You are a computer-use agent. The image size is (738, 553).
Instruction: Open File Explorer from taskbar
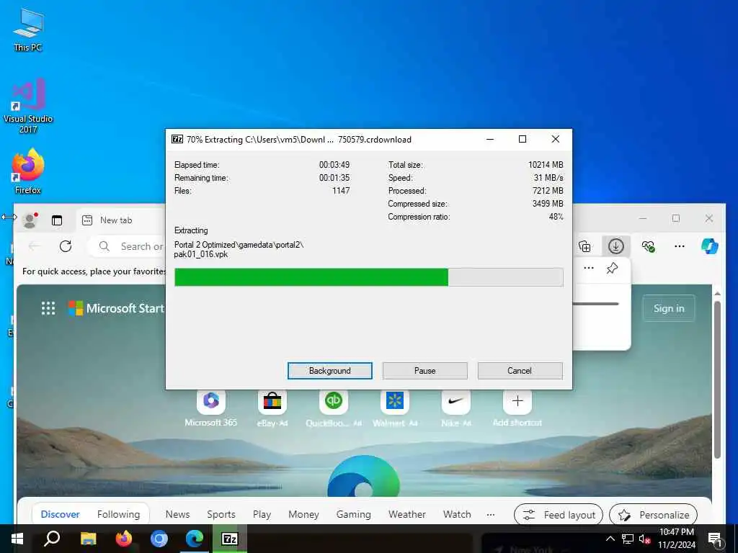88,539
